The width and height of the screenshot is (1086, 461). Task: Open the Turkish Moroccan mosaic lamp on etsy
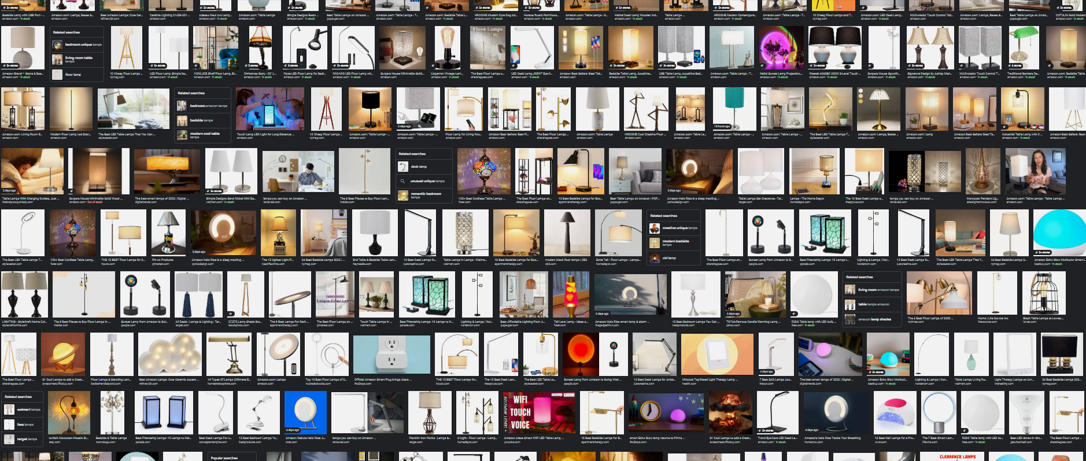(69, 412)
